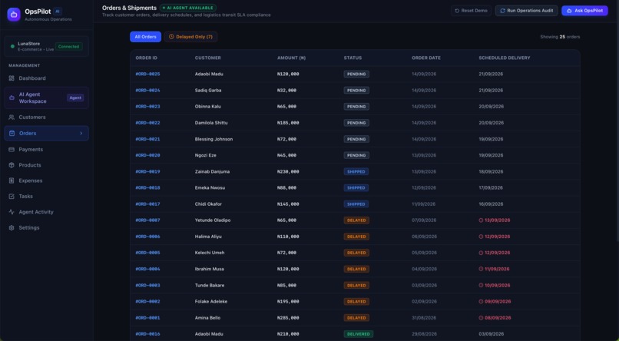619x341 pixels.
Task: Click the OpsPilot robot logo icon
Action: (14, 15)
